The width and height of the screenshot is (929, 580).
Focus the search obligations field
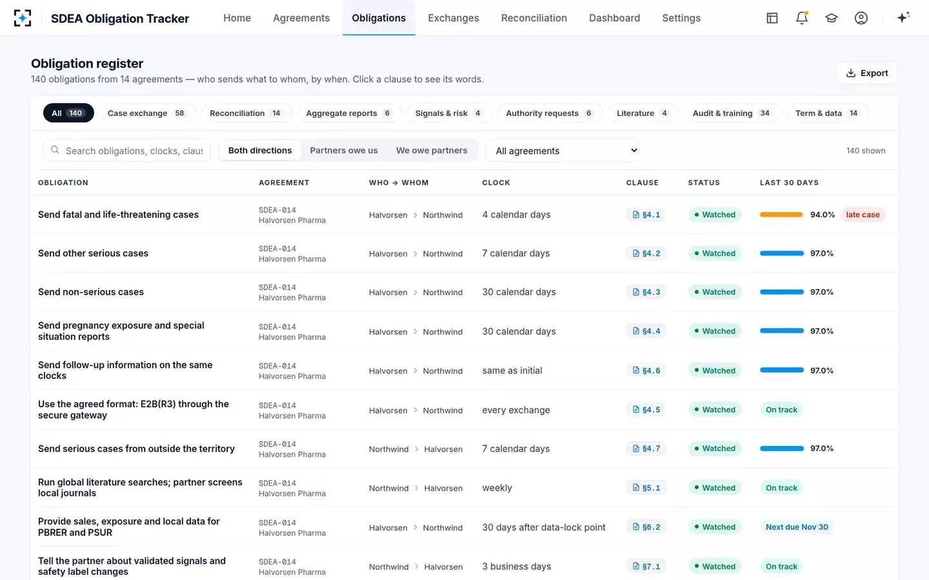pos(127,150)
